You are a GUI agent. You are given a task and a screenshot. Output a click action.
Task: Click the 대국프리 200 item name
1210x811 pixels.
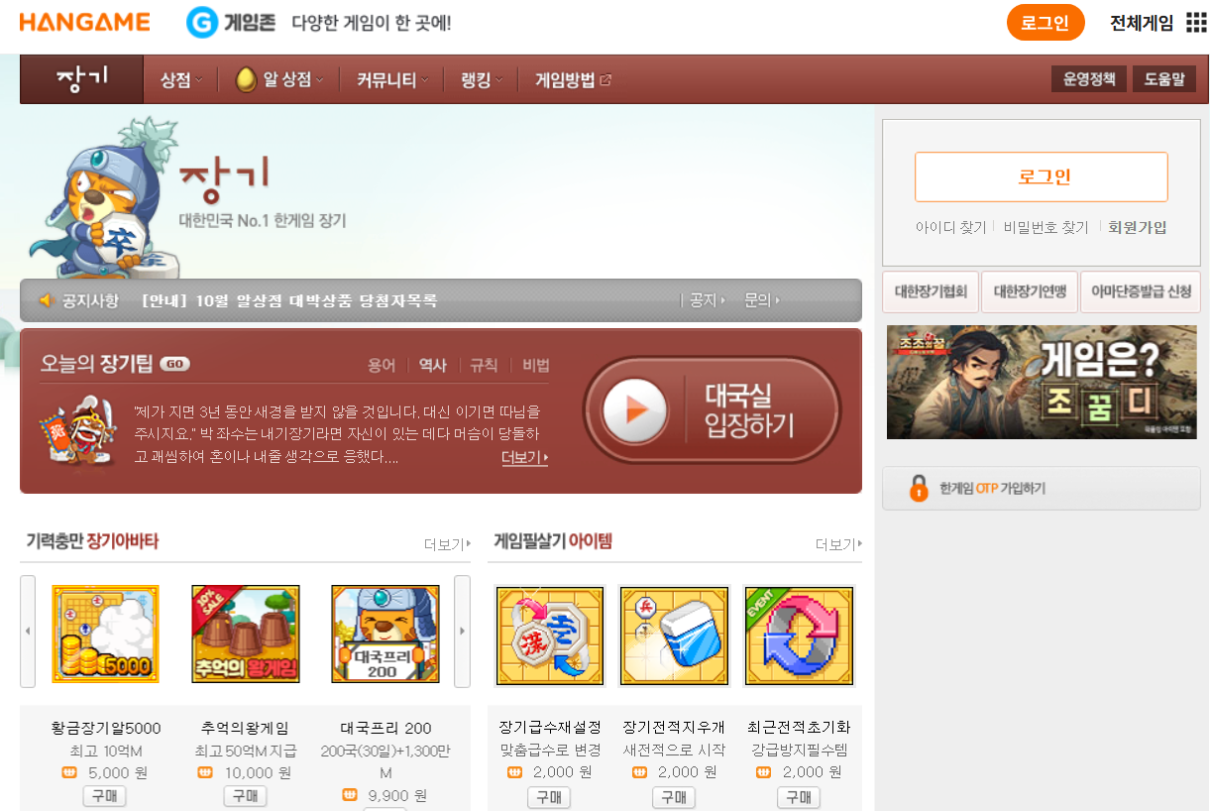click(385, 728)
